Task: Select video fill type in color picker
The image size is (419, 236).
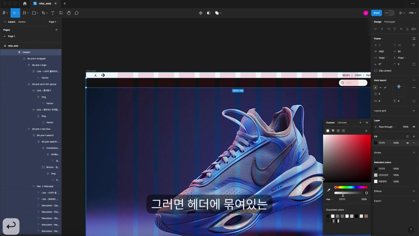Action: (343, 131)
